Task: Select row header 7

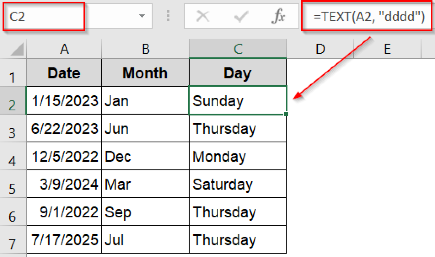Action: coord(13,239)
